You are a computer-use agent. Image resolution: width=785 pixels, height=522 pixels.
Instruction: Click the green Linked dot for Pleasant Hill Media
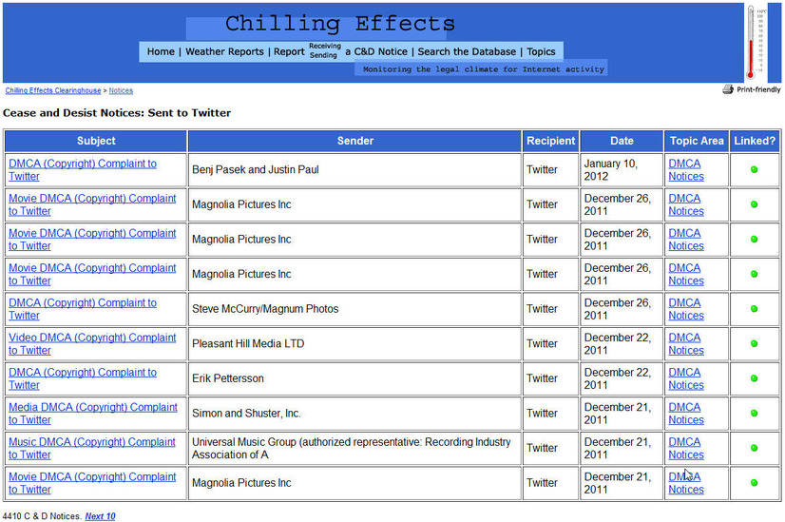point(754,343)
